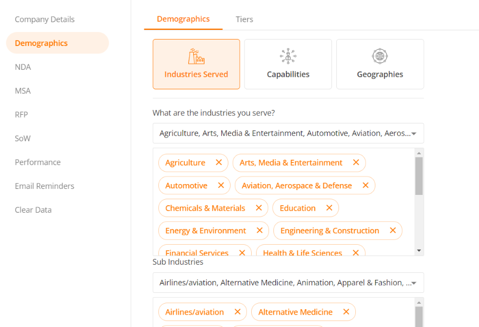This screenshot has height=327, width=479.
Task: Delete the Aviation, Aerospace & Defense tag
Action: pyautogui.click(x=366, y=185)
